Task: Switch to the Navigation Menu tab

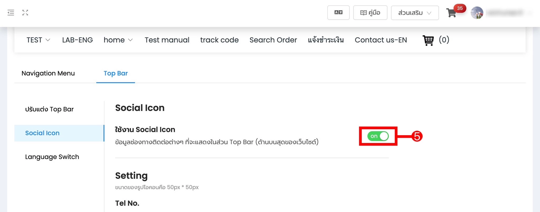Action: pyautogui.click(x=48, y=73)
